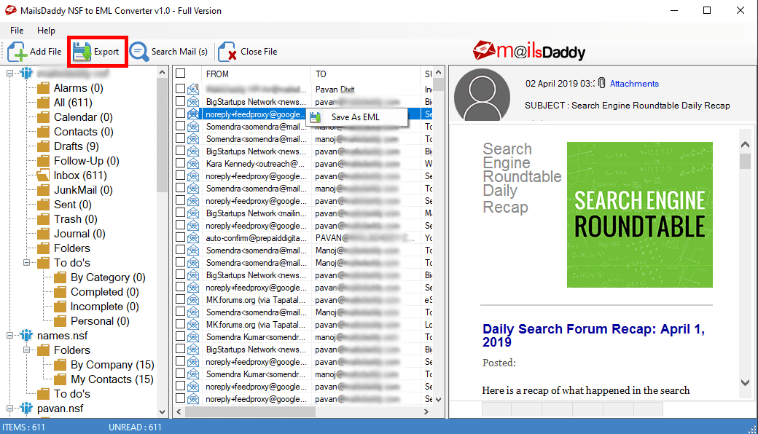Open the Attachments link
Viewport: 758px width, 434px height.
click(634, 84)
